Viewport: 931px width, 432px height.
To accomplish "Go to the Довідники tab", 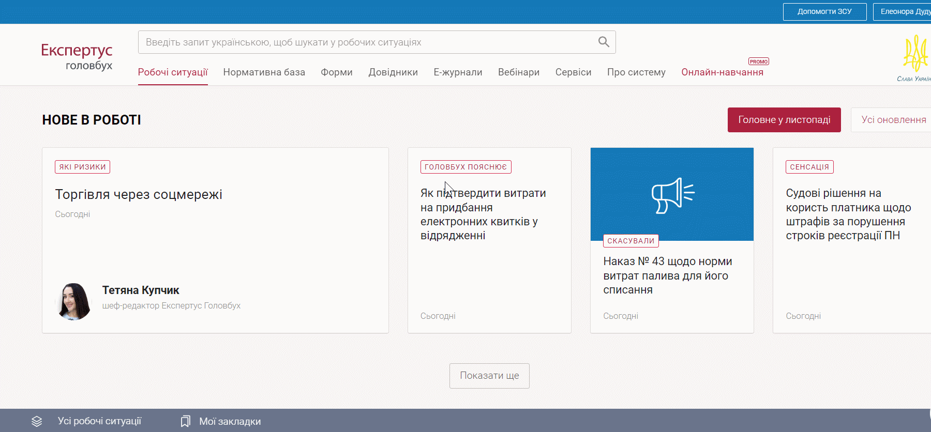I will pos(393,72).
